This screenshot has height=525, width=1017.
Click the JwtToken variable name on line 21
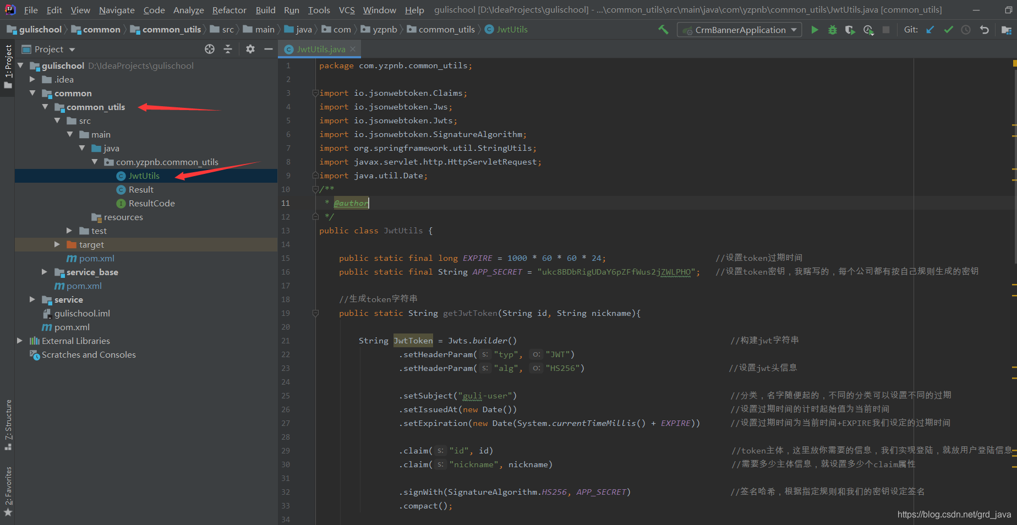413,341
